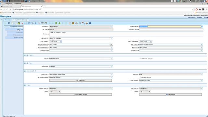Go to first record green arrow icon

(56, 23)
